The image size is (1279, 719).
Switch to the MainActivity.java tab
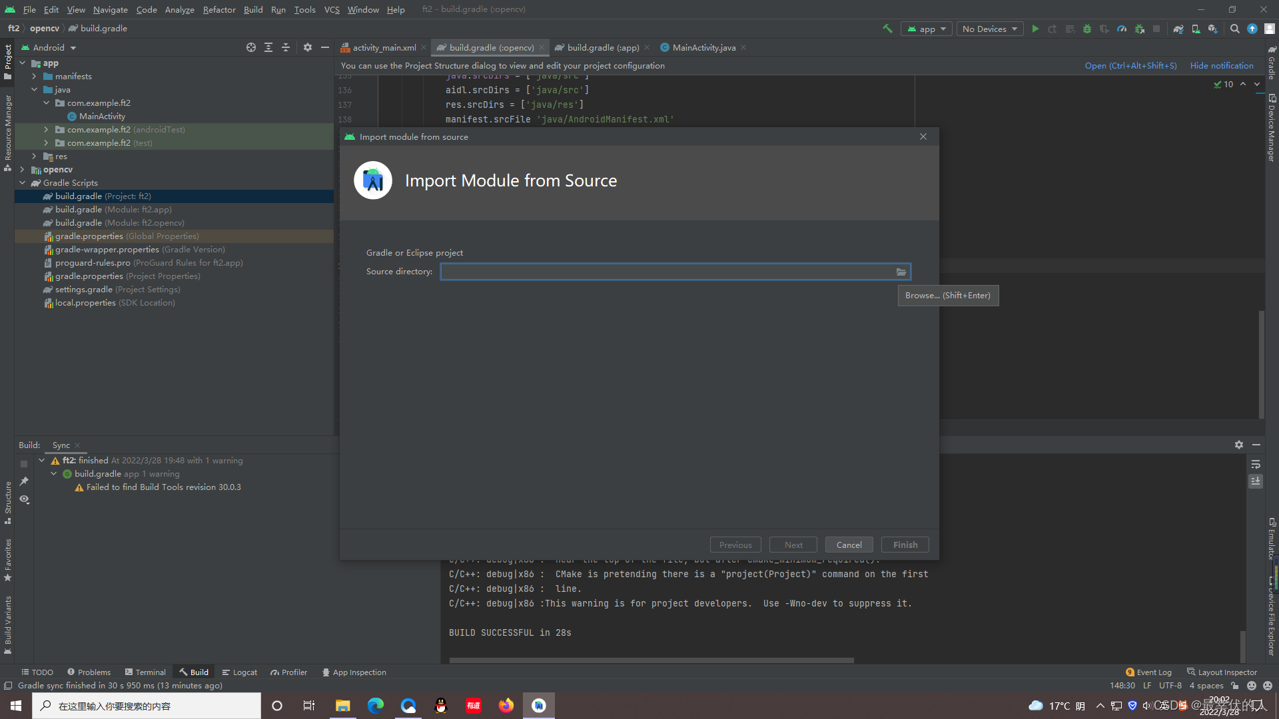coord(703,47)
